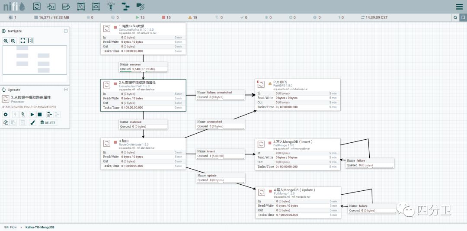Click the zoom out magnifier in Navigate
This screenshot has height=231, width=467.
(13, 40)
